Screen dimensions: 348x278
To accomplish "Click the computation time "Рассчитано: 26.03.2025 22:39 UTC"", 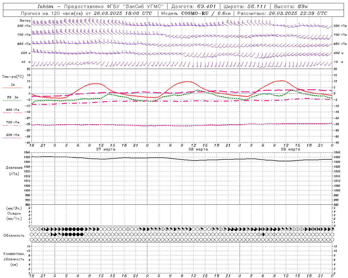I will coord(282,13).
